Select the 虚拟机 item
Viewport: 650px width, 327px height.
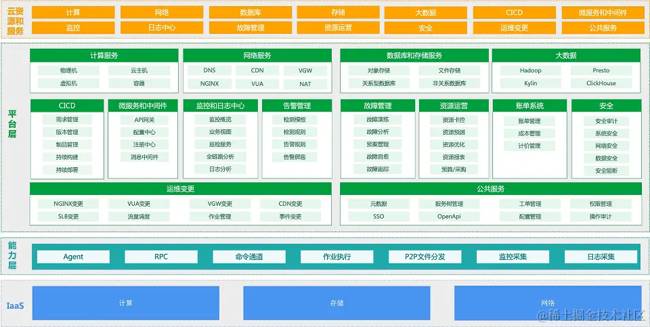tap(68, 83)
